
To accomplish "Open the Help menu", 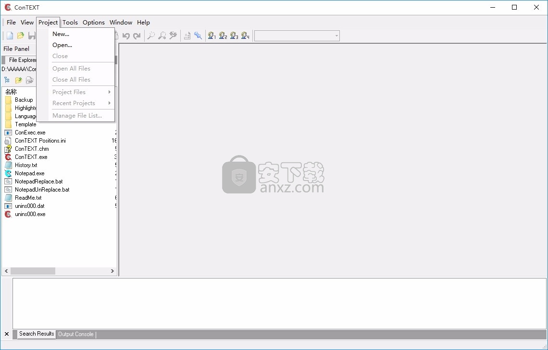I will (x=143, y=23).
